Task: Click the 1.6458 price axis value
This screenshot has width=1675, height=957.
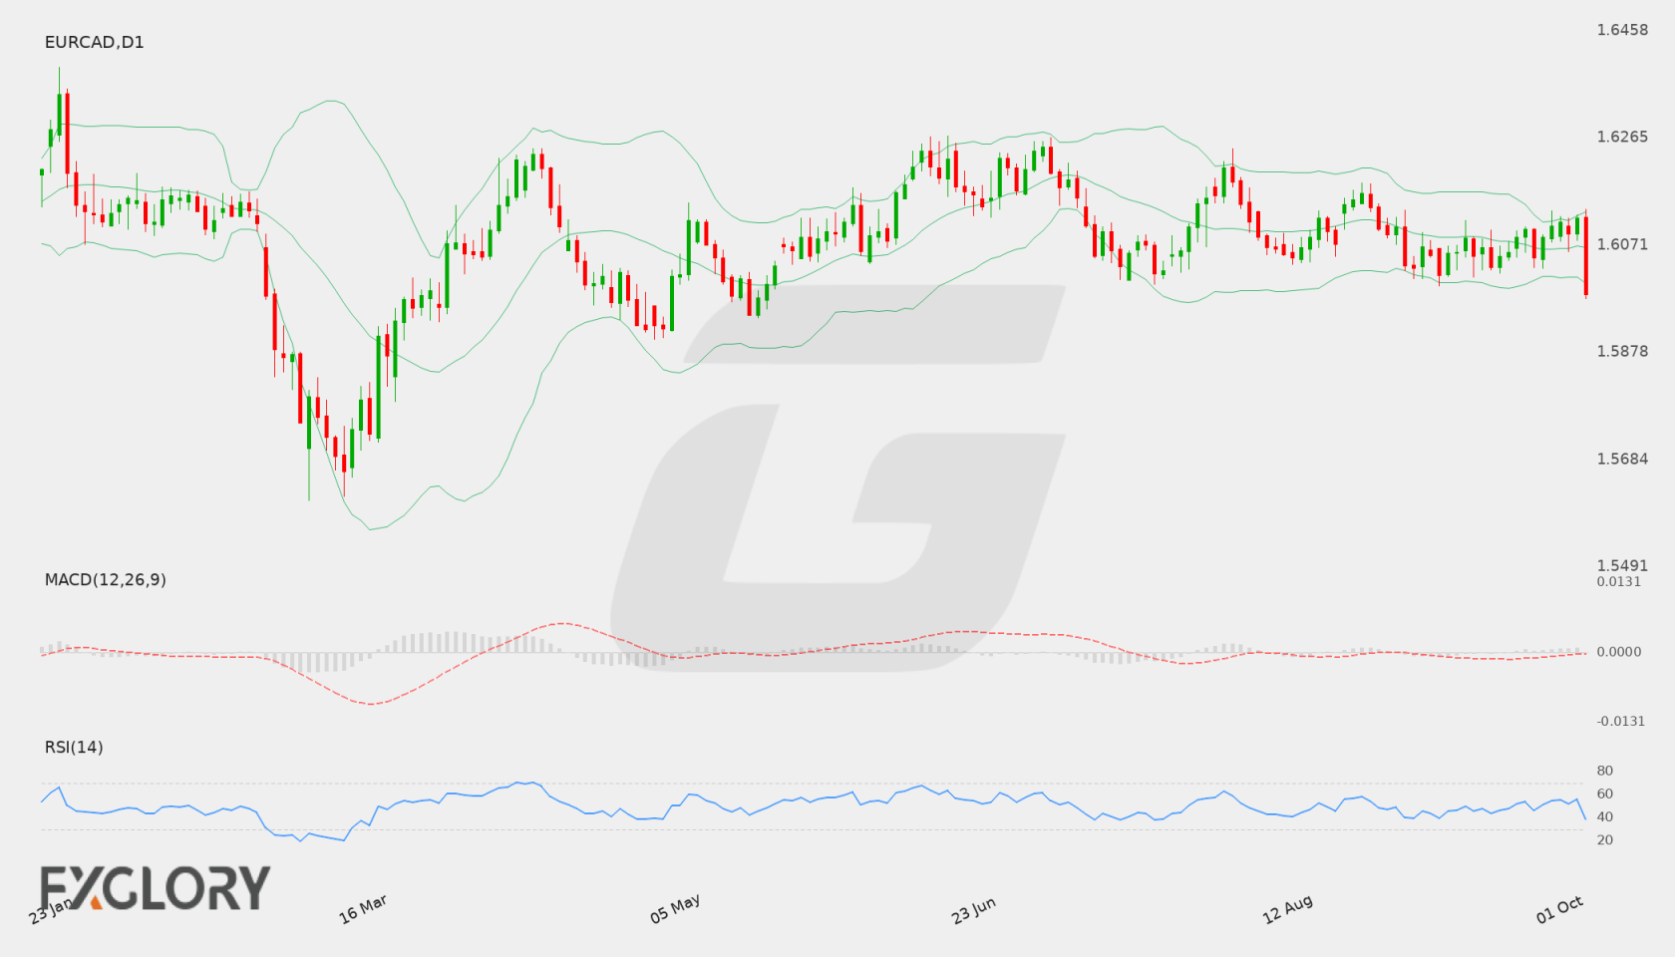Action: pyautogui.click(x=1622, y=30)
